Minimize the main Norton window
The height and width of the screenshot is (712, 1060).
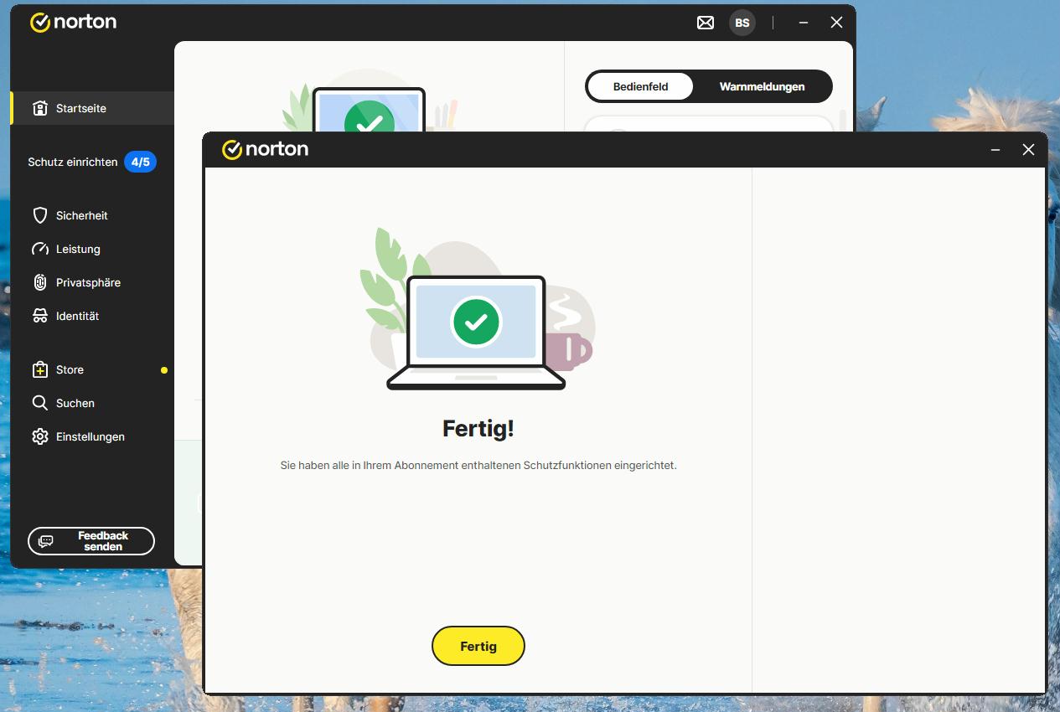(804, 23)
